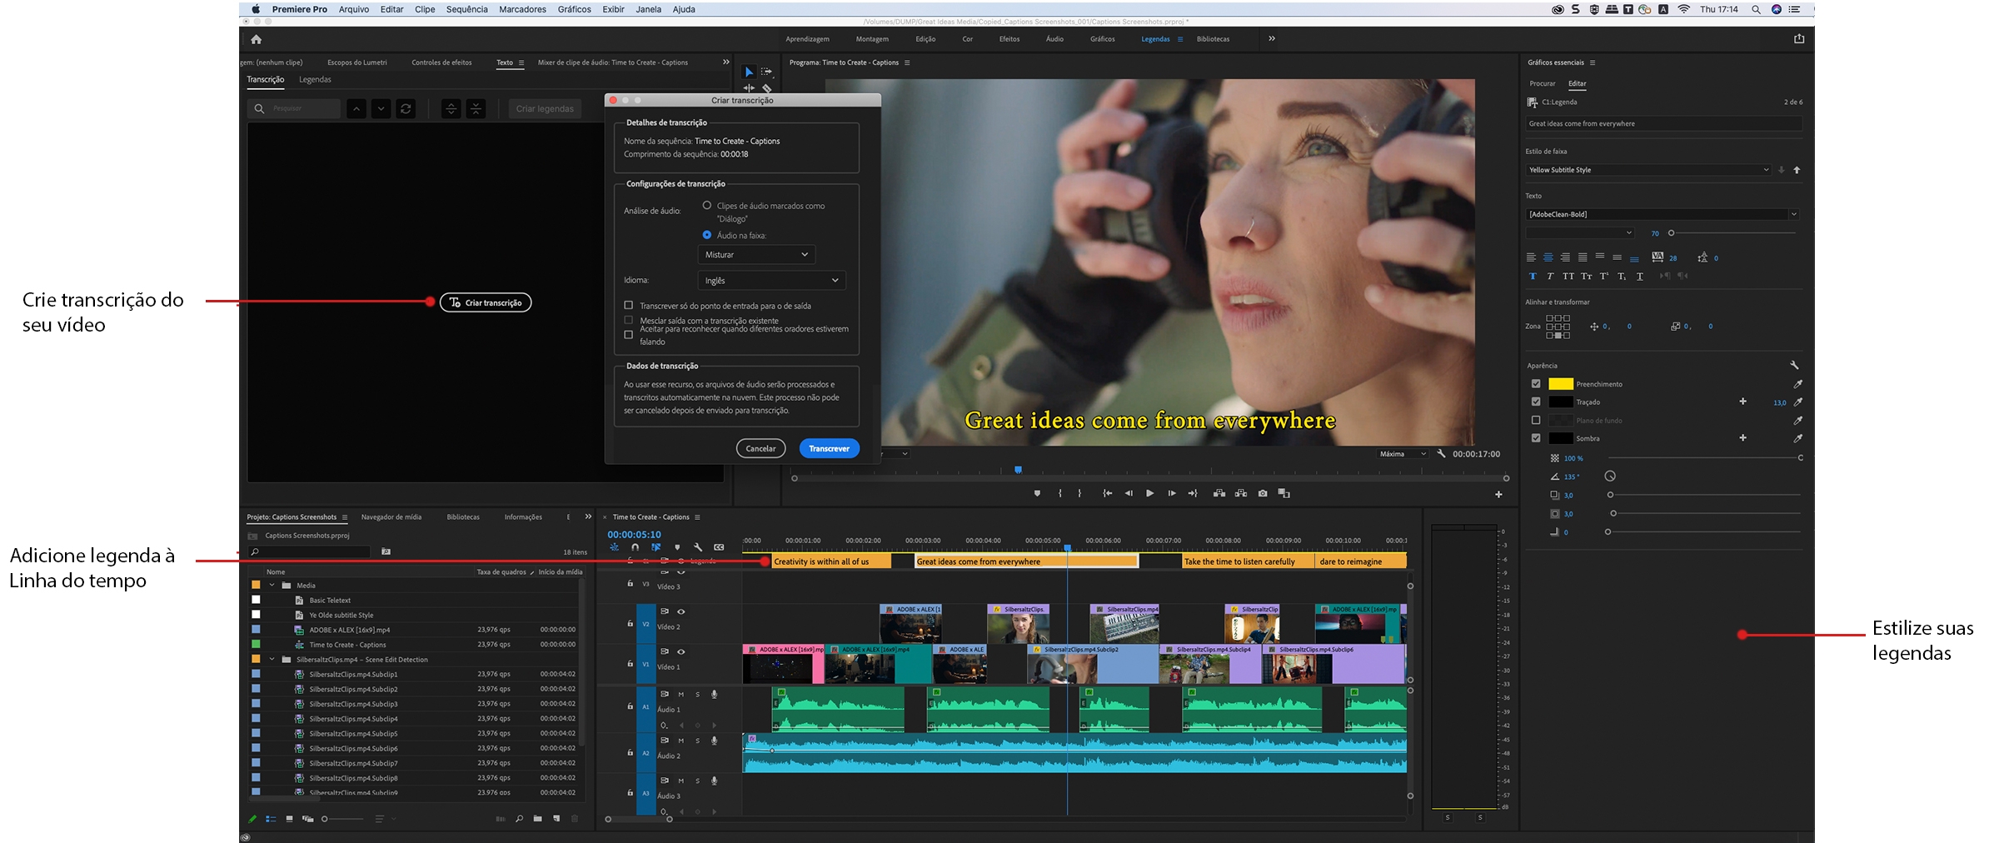Open the Yellow Subtitle Style dropdown
The width and height of the screenshot is (1999, 843).
(x=1648, y=170)
